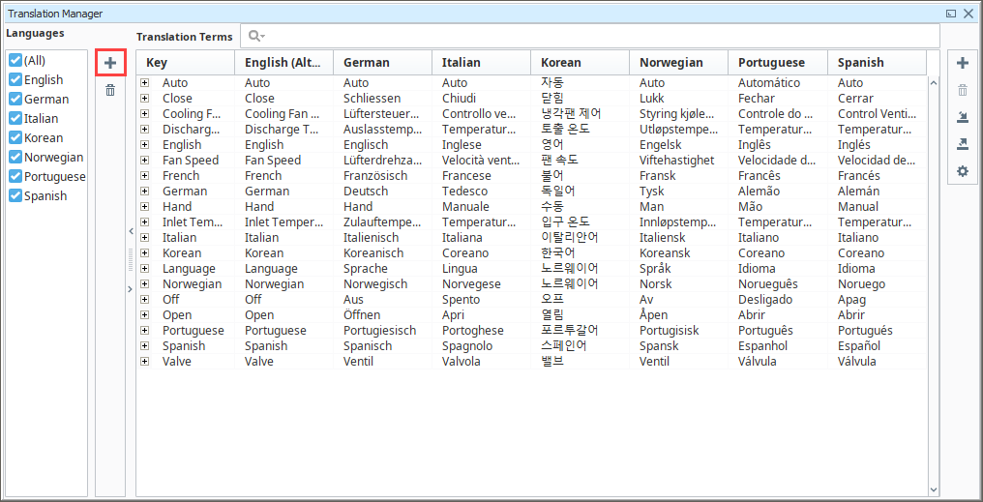Image resolution: width=983 pixels, height=502 pixels.
Task: Expand the Off term row
Action: coord(145,300)
